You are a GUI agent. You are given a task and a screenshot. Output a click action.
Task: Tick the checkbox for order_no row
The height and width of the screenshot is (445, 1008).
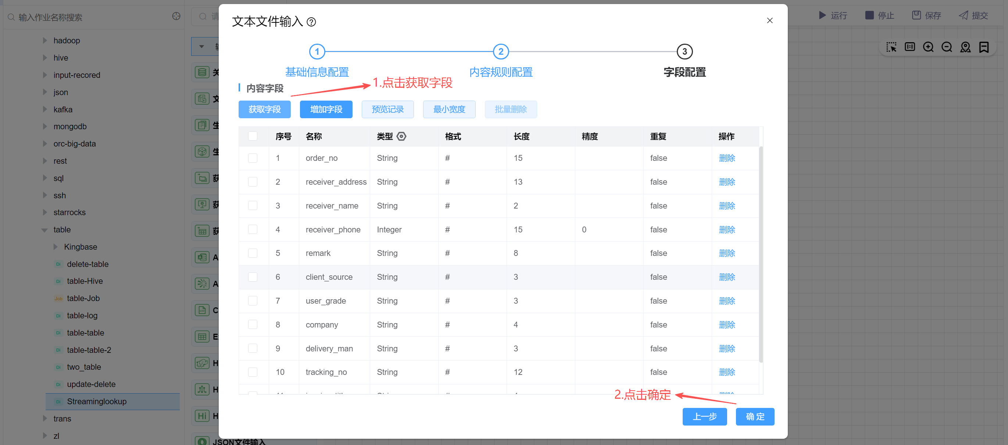click(x=253, y=158)
